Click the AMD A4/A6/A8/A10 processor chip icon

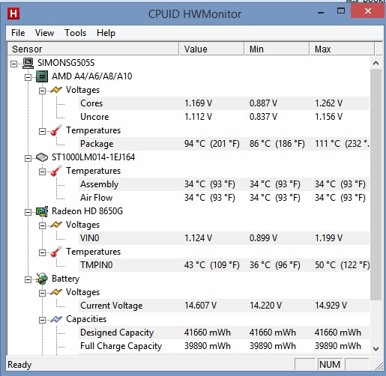point(42,76)
